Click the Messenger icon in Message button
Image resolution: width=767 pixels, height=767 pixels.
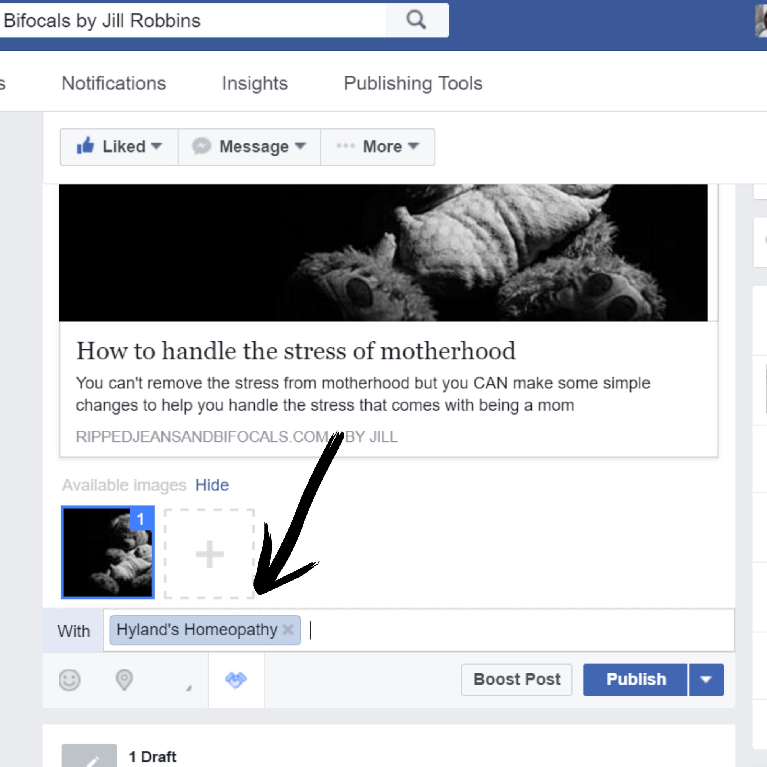(x=202, y=146)
